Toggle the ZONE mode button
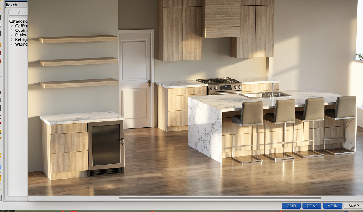Screen dimensions: 363x212 (312, 206)
